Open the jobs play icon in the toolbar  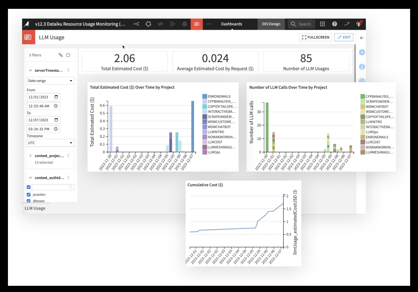173,24
